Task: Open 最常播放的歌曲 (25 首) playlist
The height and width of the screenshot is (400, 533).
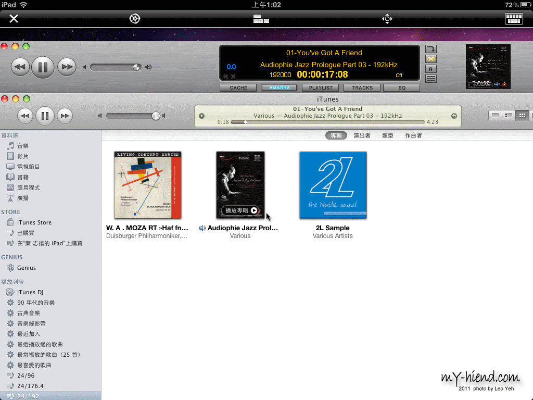Action: click(x=50, y=355)
